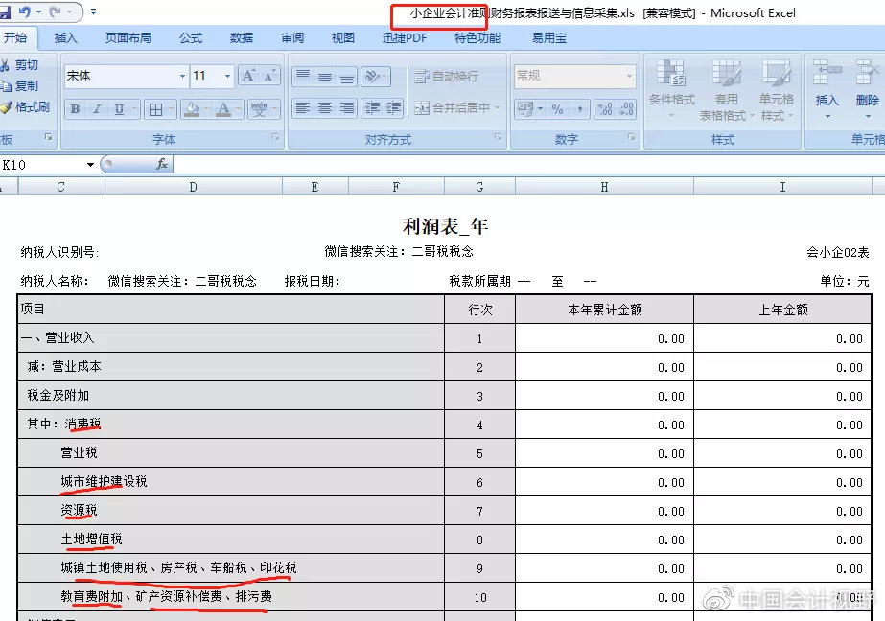Switch to the 开始 tab
The width and height of the screenshot is (885, 621).
coord(15,37)
